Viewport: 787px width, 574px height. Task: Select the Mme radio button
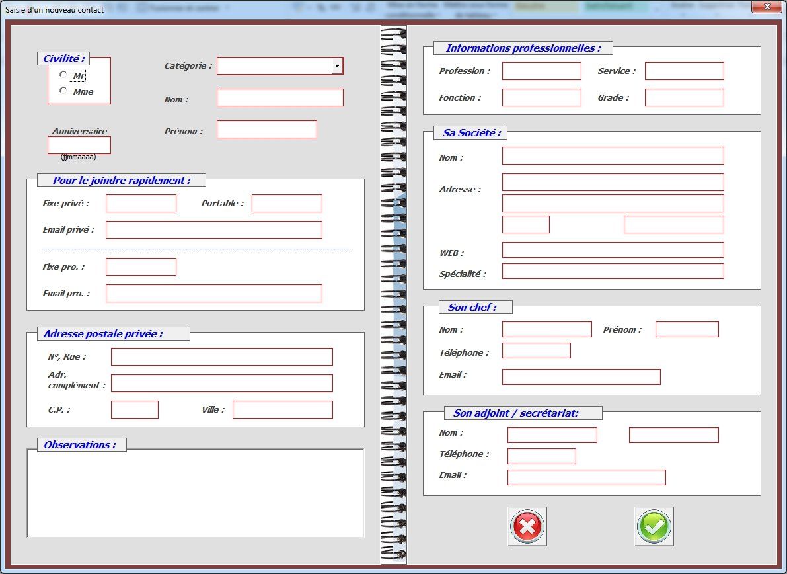point(63,91)
